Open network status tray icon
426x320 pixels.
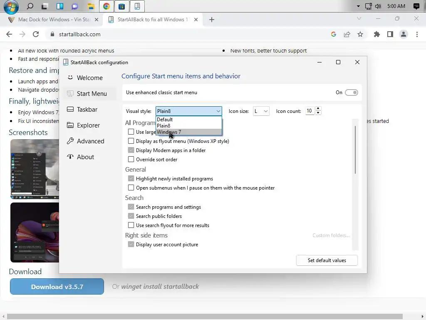(368, 6)
